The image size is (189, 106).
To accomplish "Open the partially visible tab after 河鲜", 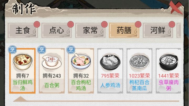I will point(179,31).
